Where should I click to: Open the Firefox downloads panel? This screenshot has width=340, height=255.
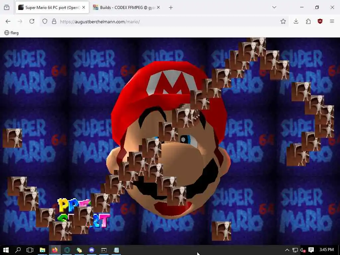coord(296,21)
